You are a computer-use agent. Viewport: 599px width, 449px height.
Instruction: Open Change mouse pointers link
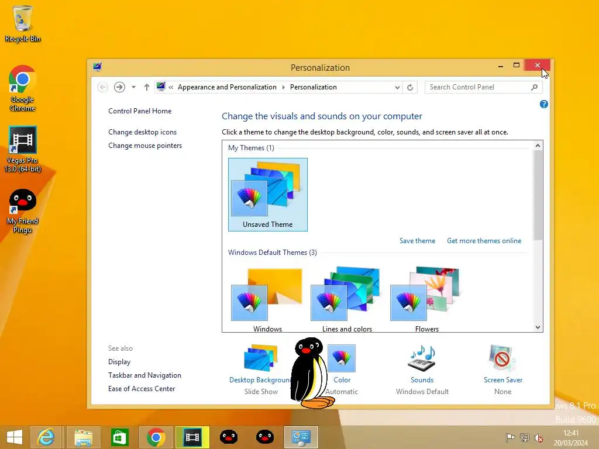[145, 146]
